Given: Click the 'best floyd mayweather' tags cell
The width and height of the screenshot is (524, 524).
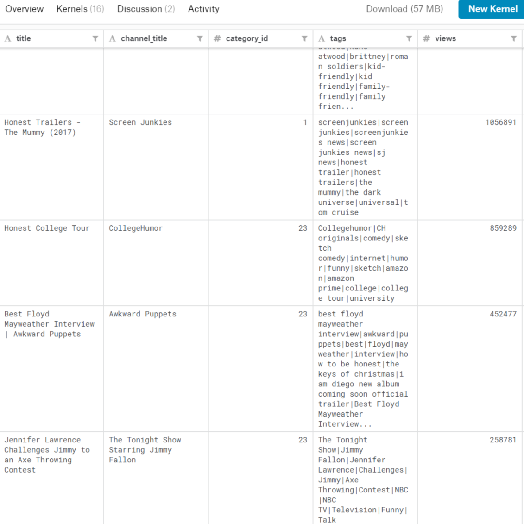Looking at the screenshot, I should point(365,369).
